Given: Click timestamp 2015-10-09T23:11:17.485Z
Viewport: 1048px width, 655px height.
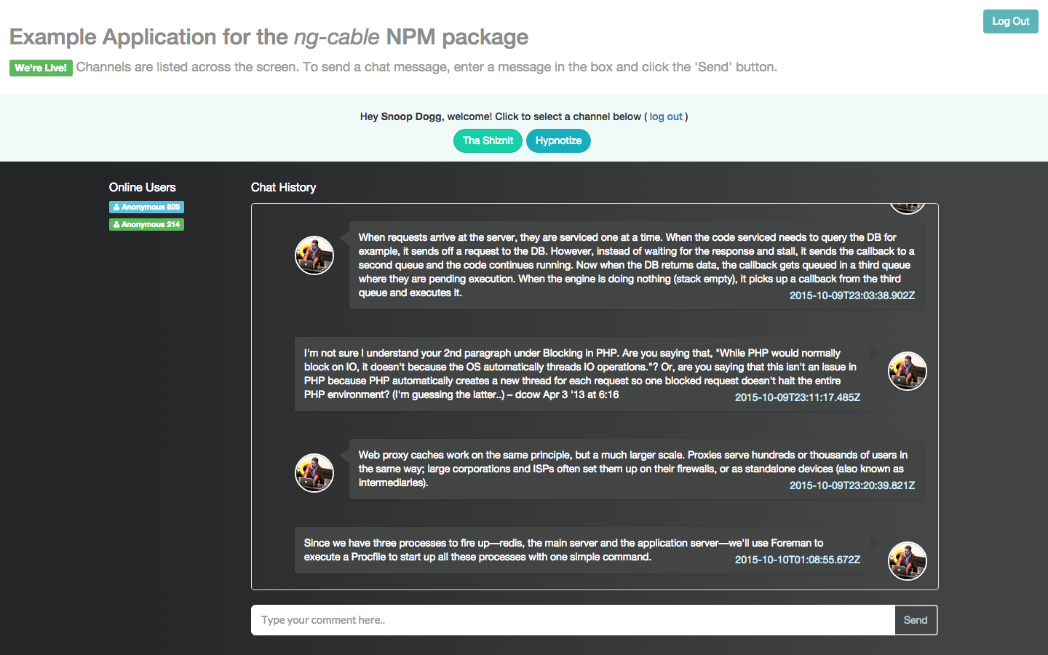Looking at the screenshot, I should pos(798,397).
